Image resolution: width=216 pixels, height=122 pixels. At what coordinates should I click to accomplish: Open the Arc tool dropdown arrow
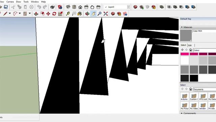tap(20, 14)
